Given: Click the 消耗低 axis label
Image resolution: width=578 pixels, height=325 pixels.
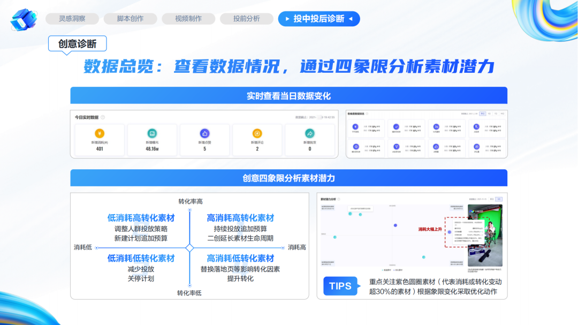Looking at the screenshot, I should [83, 247].
